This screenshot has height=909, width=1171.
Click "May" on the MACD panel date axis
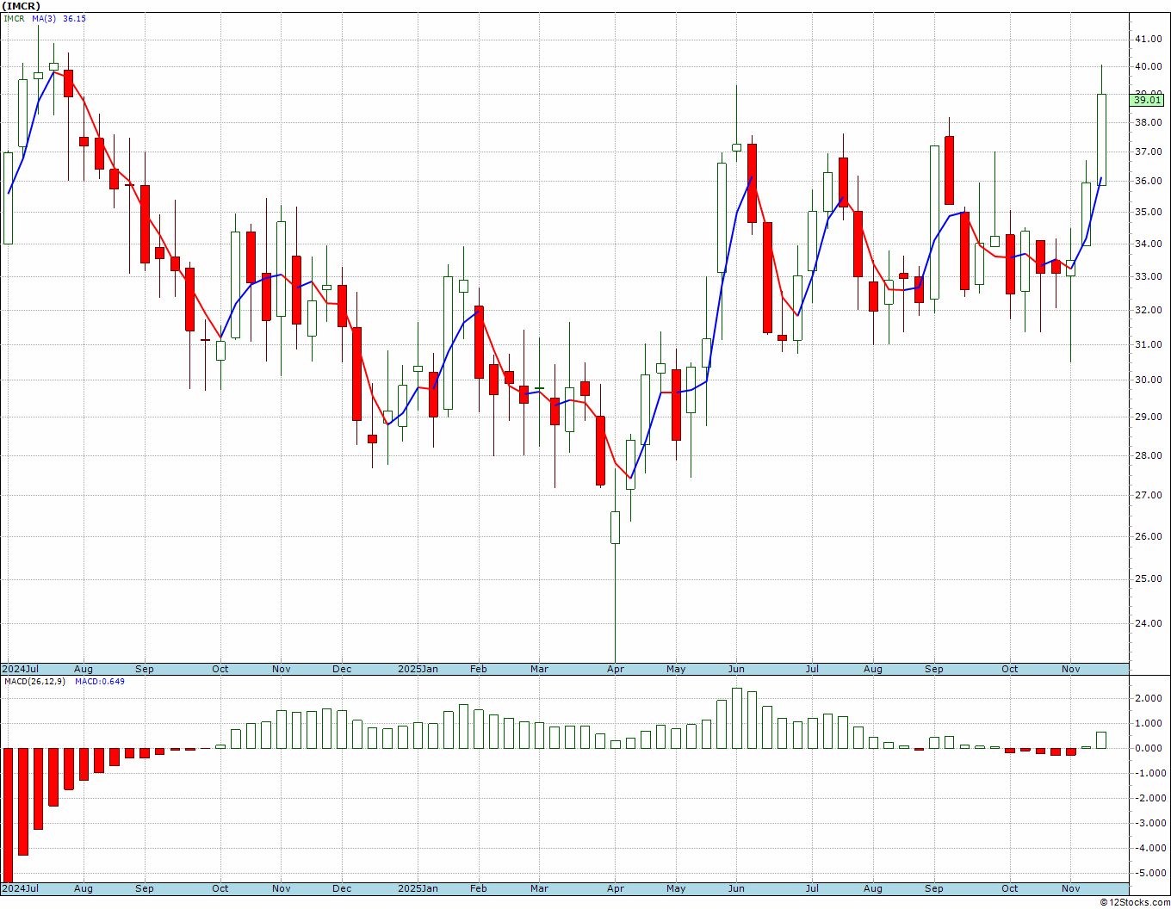676,888
